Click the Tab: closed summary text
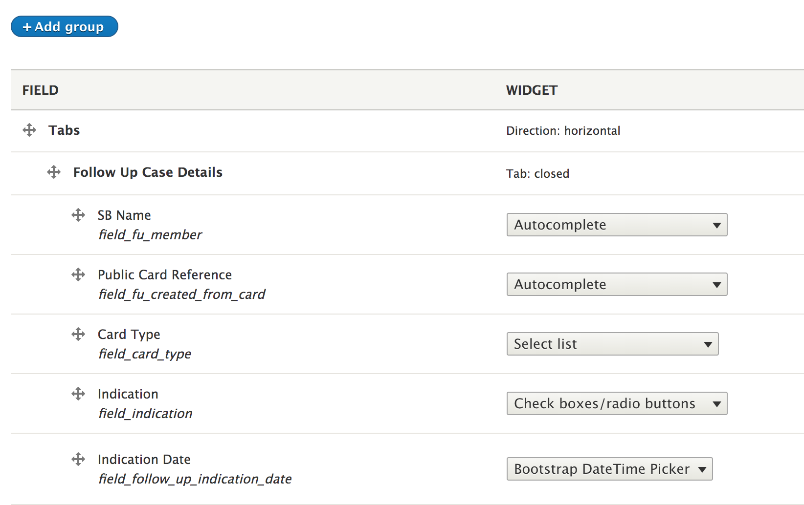804x505 pixels. pos(538,174)
